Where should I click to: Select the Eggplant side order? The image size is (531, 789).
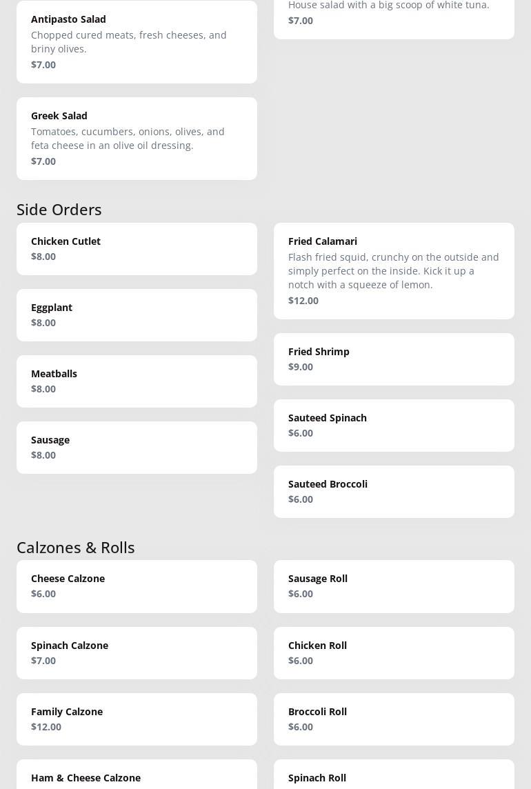click(x=137, y=314)
